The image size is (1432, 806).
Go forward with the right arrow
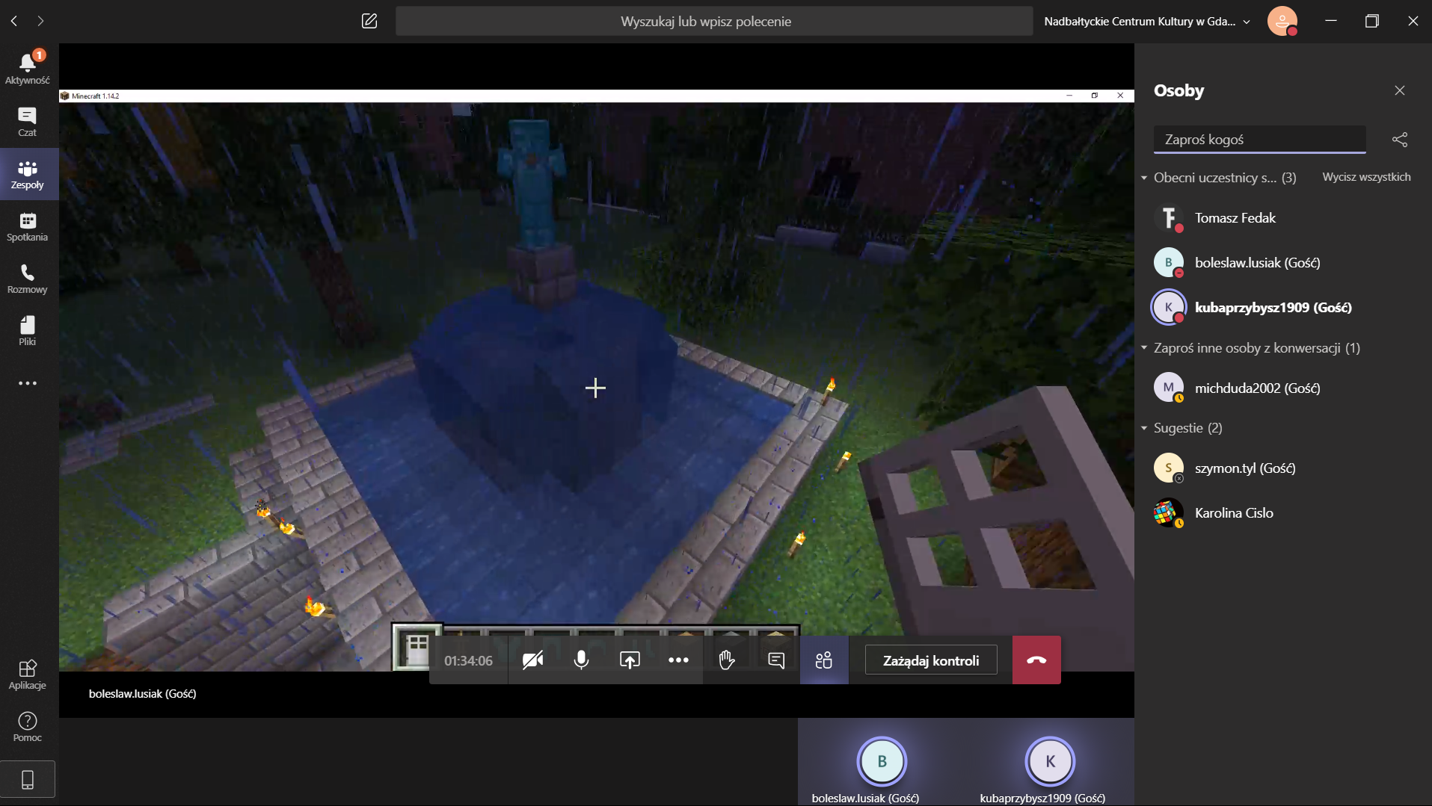[x=40, y=21]
